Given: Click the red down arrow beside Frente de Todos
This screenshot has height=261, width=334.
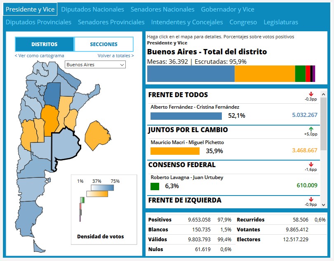Looking at the screenshot, I should 311,94.
